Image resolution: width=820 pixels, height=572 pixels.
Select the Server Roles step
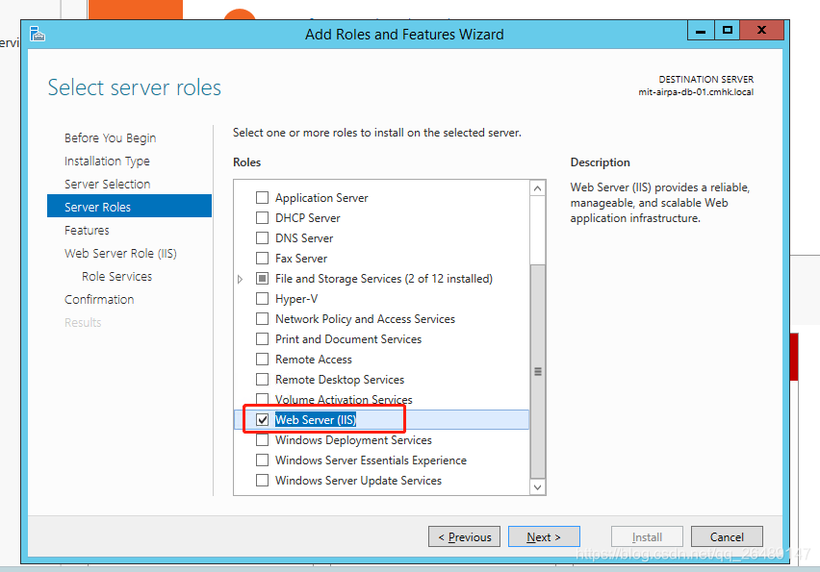(x=129, y=207)
